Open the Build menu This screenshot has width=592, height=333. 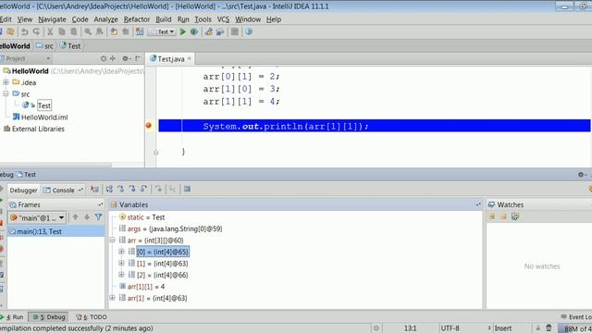point(164,19)
